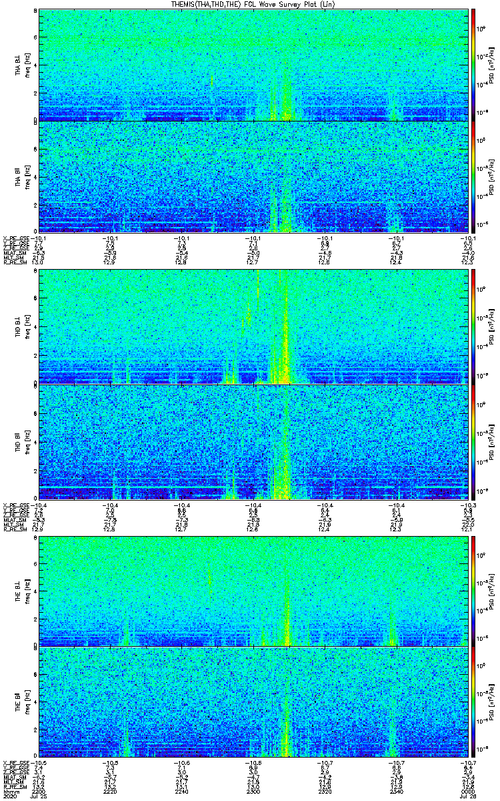The width and height of the screenshot is (500, 801).
Task: Click the PSD [nT²/Hz] label of bottom color bar
Action: pyautogui.click(x=492, y=702)
